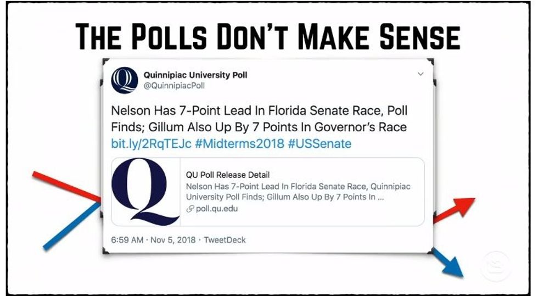This screenshot has width=538, height=296.
Task: Click the poll.qu.edu domain link
Action: (217, 209)
